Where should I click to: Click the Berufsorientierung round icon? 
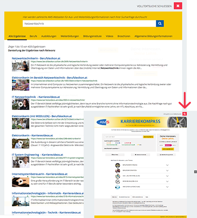point(117,165)
